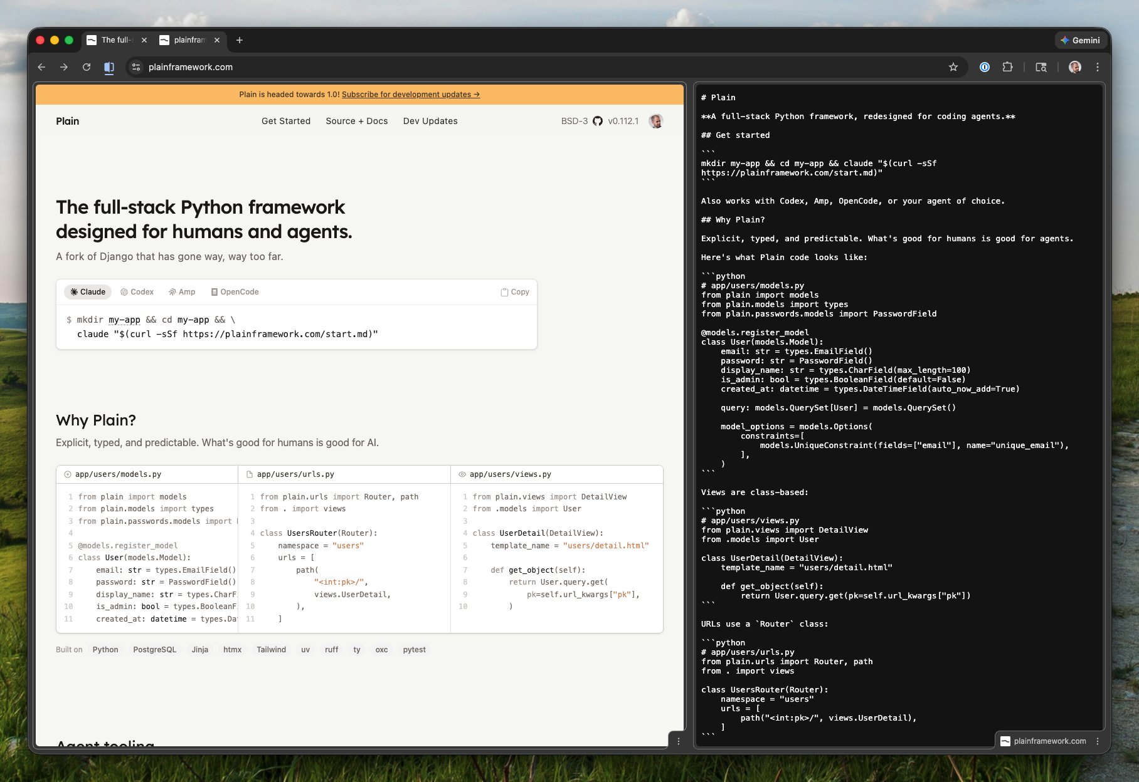Click the reload page icon
Viewport: 1139px width, 782px height.
(x=87, y=67)
